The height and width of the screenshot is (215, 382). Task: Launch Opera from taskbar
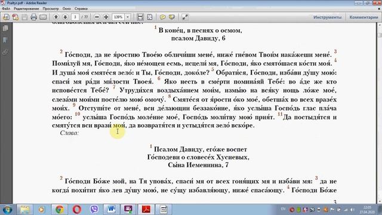pyautogui.click(x=77, y=210)
